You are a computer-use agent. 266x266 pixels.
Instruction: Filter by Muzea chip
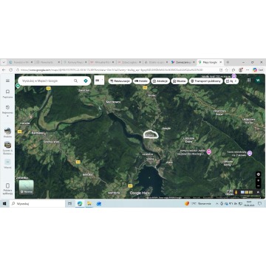pyautogui.click(x=180, y=81)
